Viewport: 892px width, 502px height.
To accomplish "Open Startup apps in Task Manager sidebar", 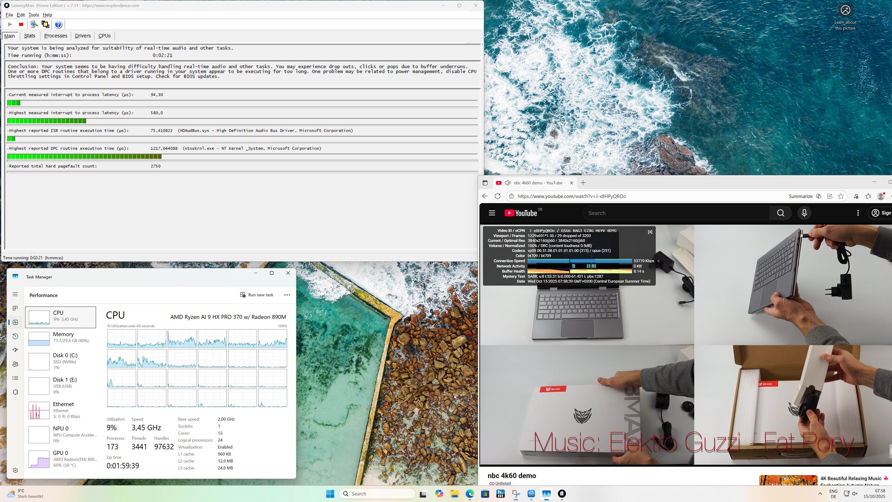I will [15, 350].
